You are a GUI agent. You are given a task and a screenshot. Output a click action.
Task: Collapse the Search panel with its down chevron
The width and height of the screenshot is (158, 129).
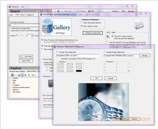coord(38,11)
